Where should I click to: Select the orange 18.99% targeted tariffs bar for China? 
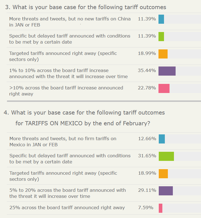coord(163,54)
